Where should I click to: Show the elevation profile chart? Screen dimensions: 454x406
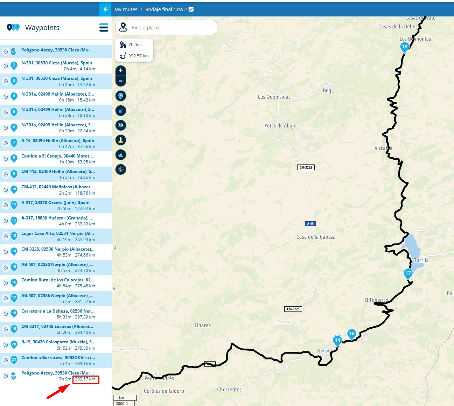[x=121, y=155]
